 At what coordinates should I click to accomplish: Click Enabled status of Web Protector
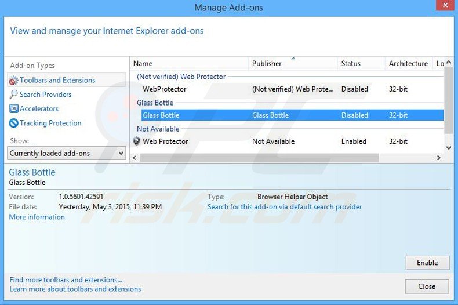(354, 141)
